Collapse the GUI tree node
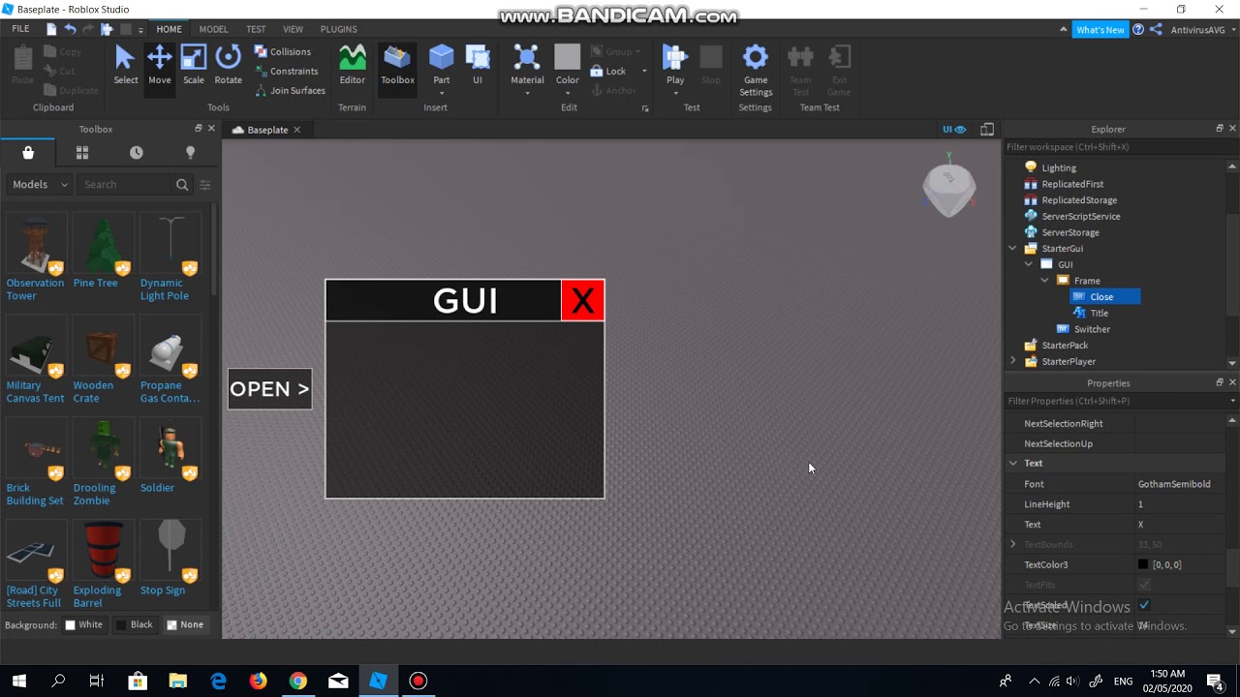Viewport: 1240px width, 697px height. [1029, 264]
